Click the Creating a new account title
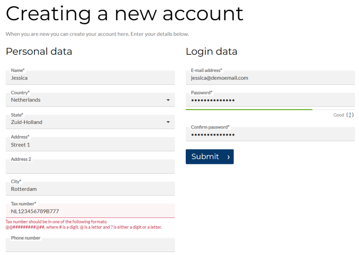 click(124, 13)
